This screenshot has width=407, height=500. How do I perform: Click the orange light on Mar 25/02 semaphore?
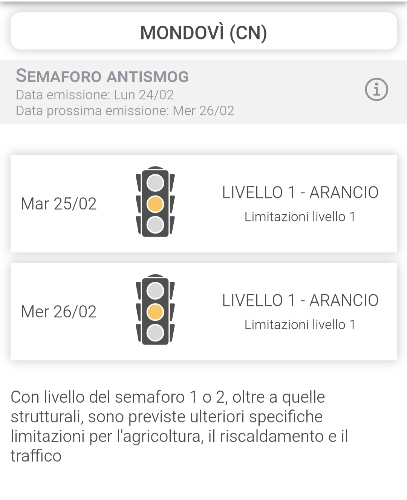coord(155,204)
